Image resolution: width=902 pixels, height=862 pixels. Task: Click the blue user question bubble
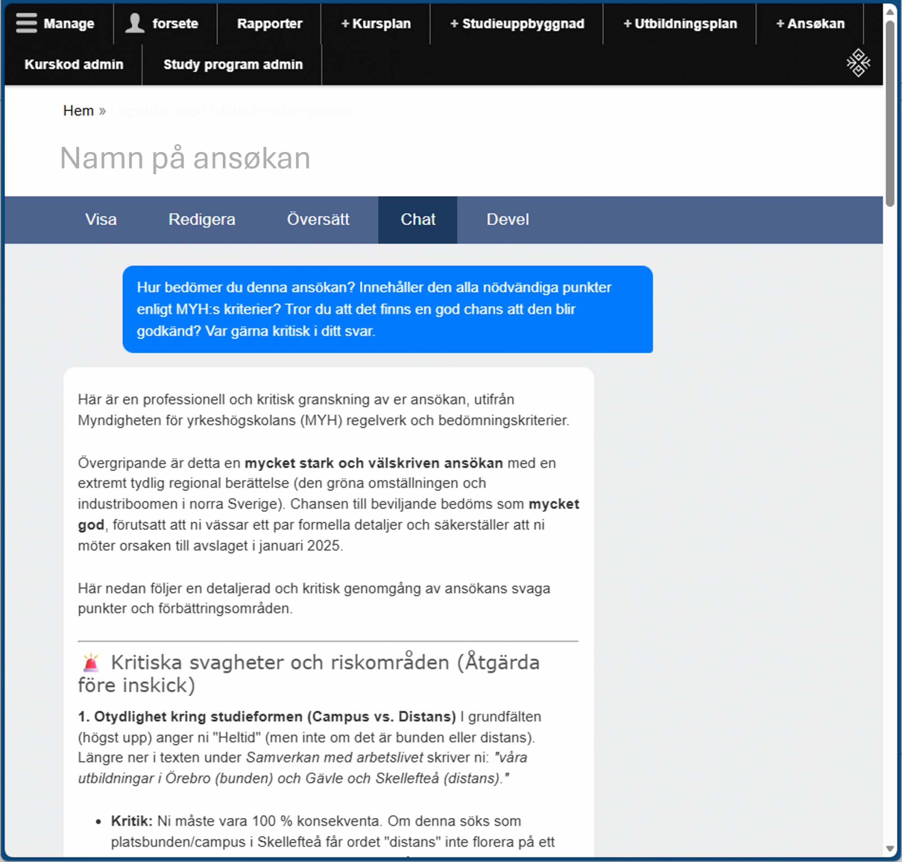[387, 309]
